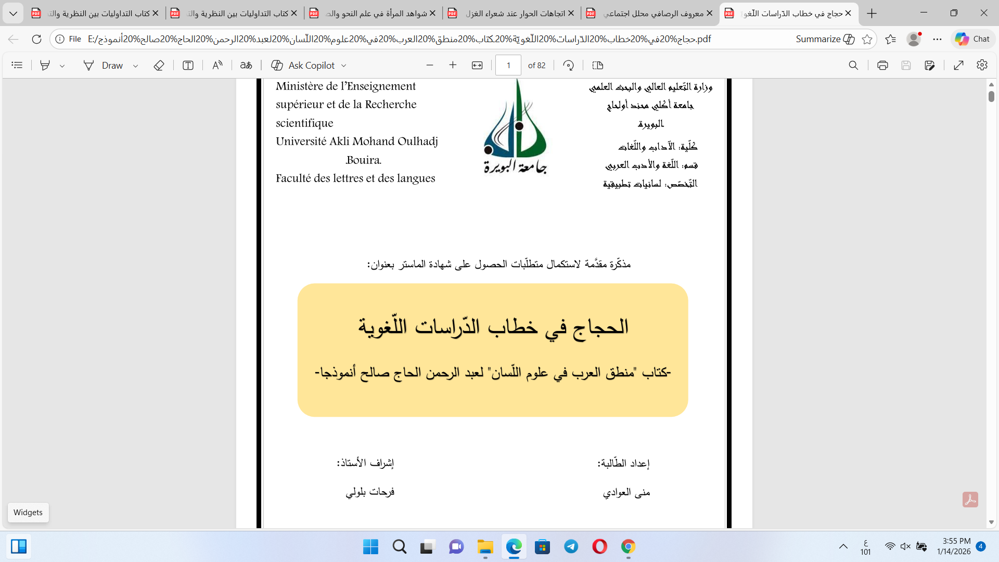Open the browser profile avatar

point(914,39)
